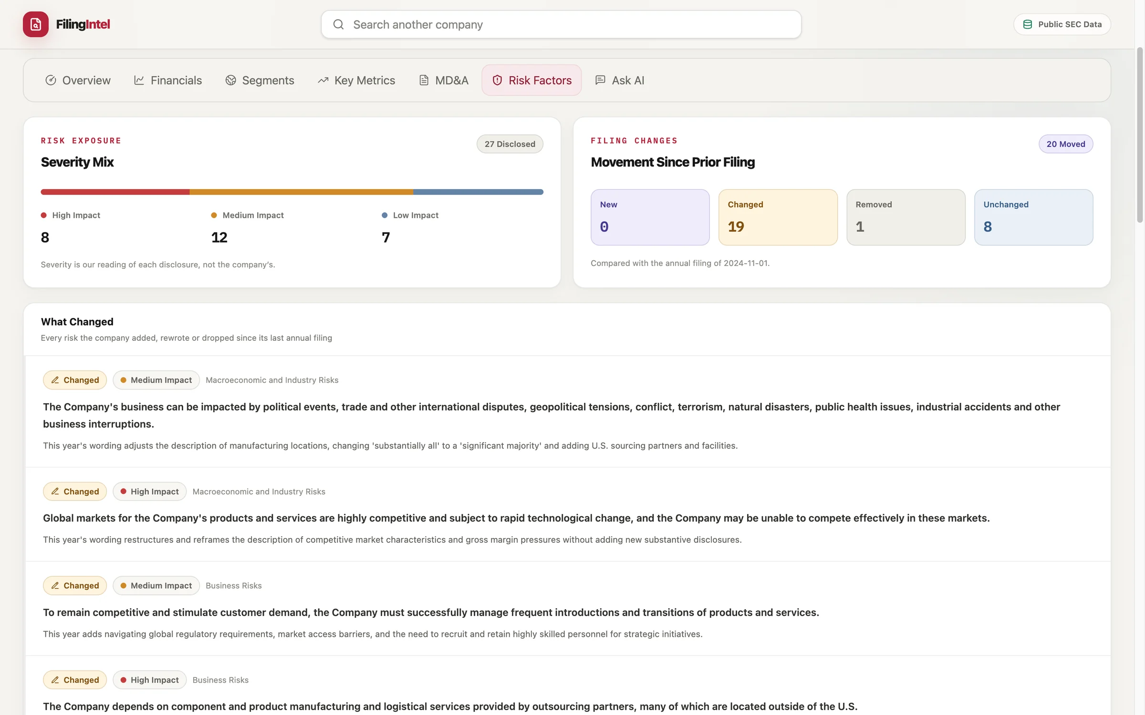Select the Removed movement card

906,217
